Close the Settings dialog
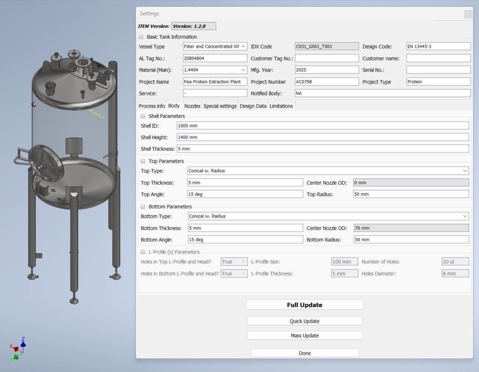The image size is (479, 372). tap(468, 14)
